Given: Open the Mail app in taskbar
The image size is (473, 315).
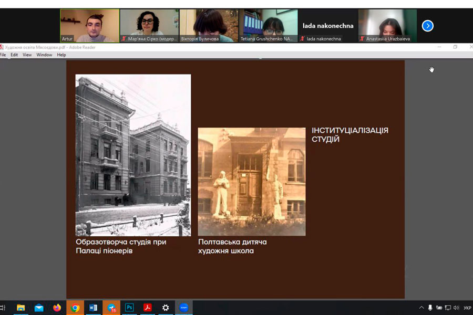Looking at the screenshot, I should [x=39, y=308].
